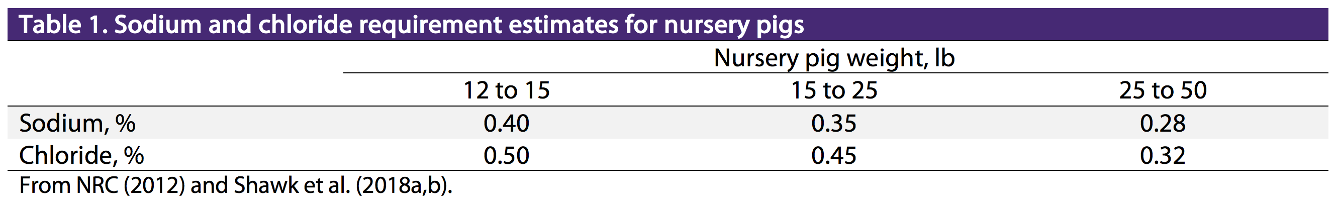Click chloride value 0.32
1338x202 pixels.
pos(1163,155)
